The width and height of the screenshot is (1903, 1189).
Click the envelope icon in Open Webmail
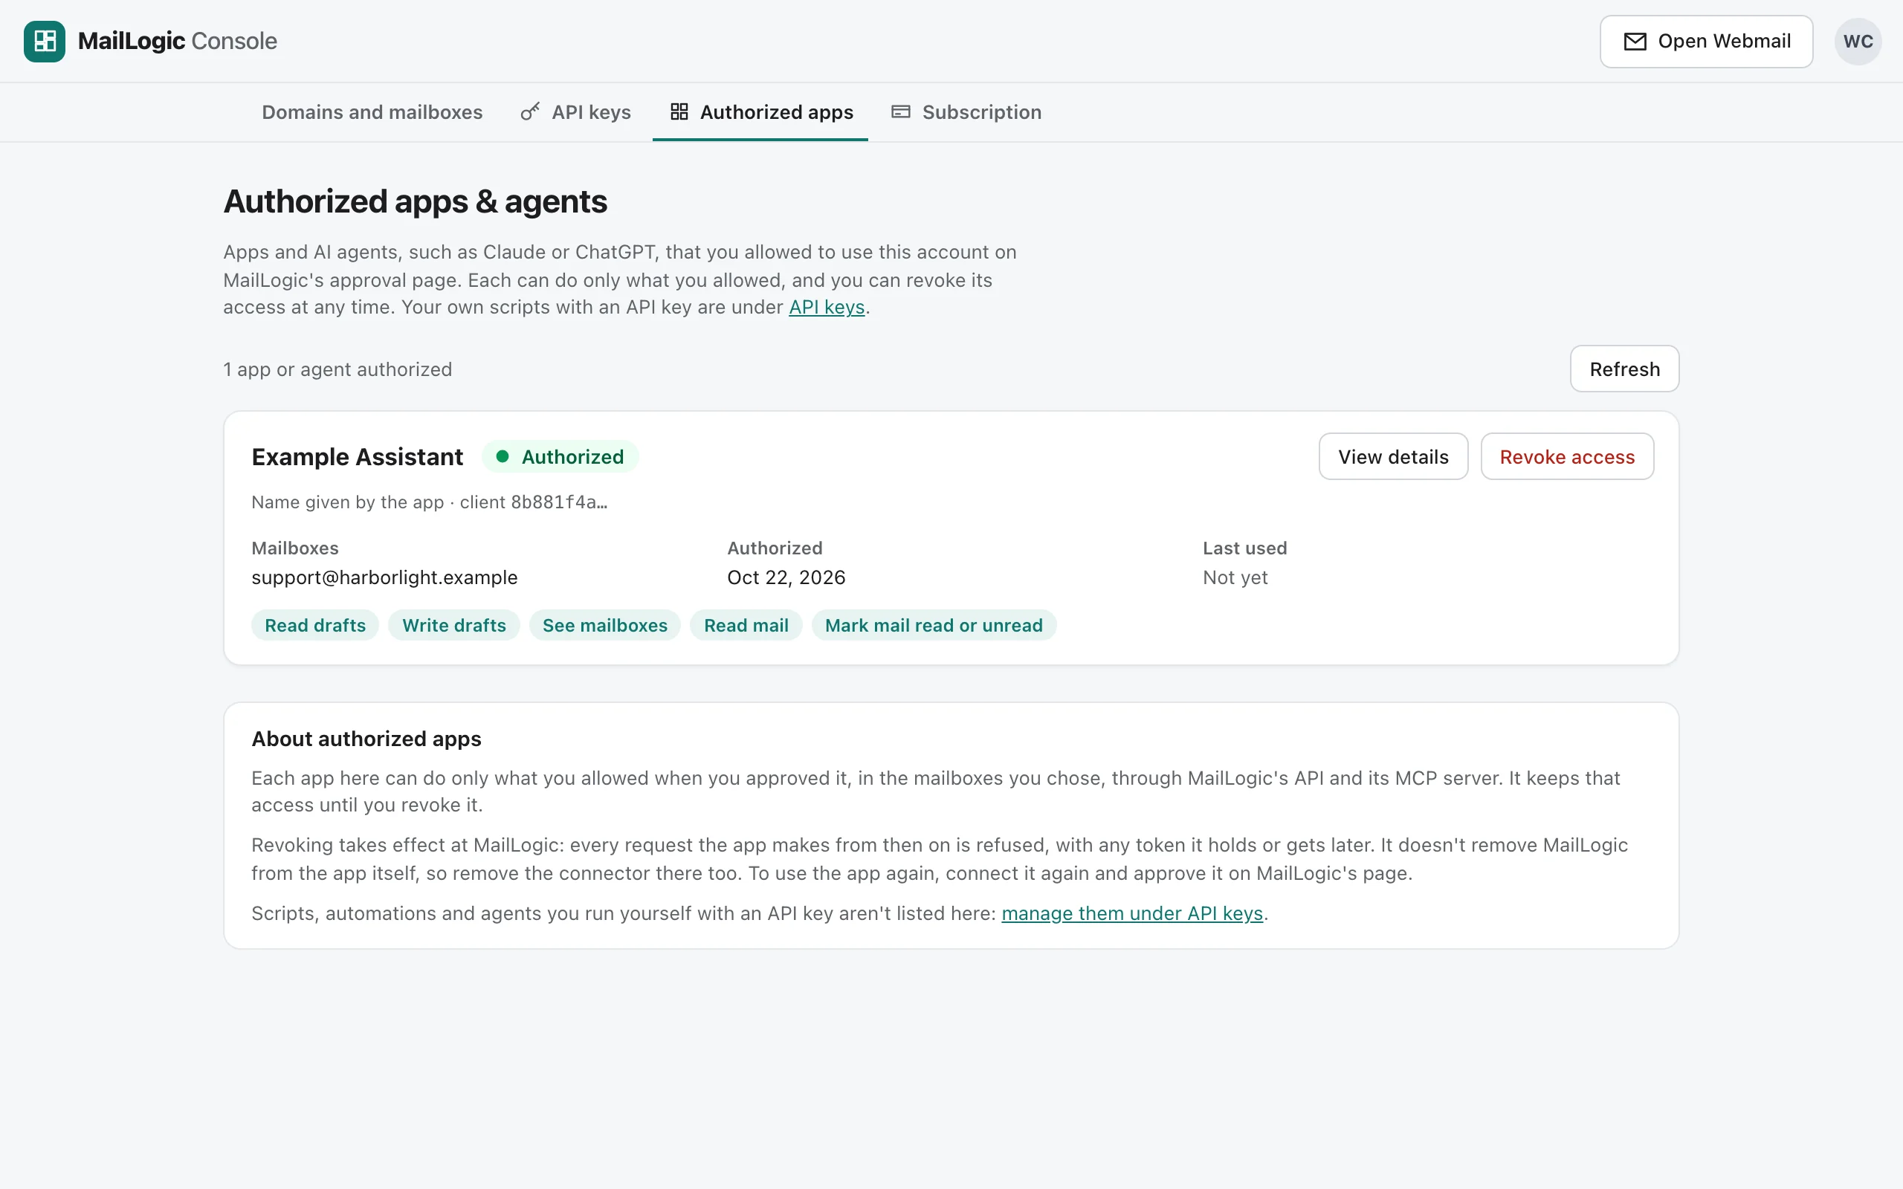click(1635, 42)
